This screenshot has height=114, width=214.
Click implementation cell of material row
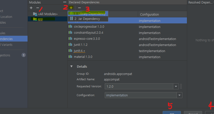[x=149, y=57]
